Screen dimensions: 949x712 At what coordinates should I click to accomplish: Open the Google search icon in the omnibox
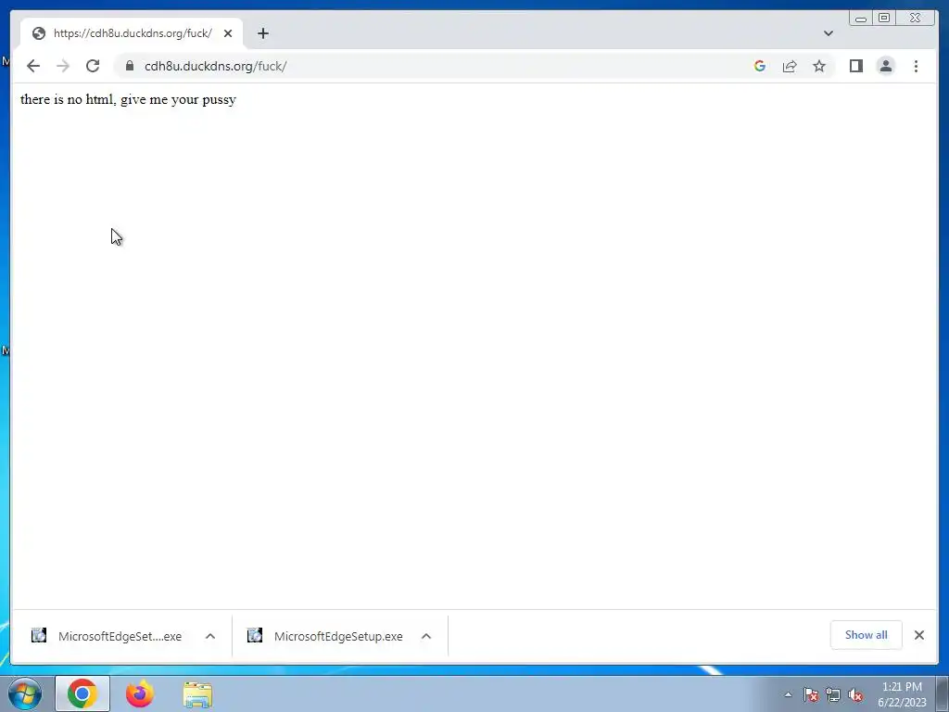[x=760, y=66]
